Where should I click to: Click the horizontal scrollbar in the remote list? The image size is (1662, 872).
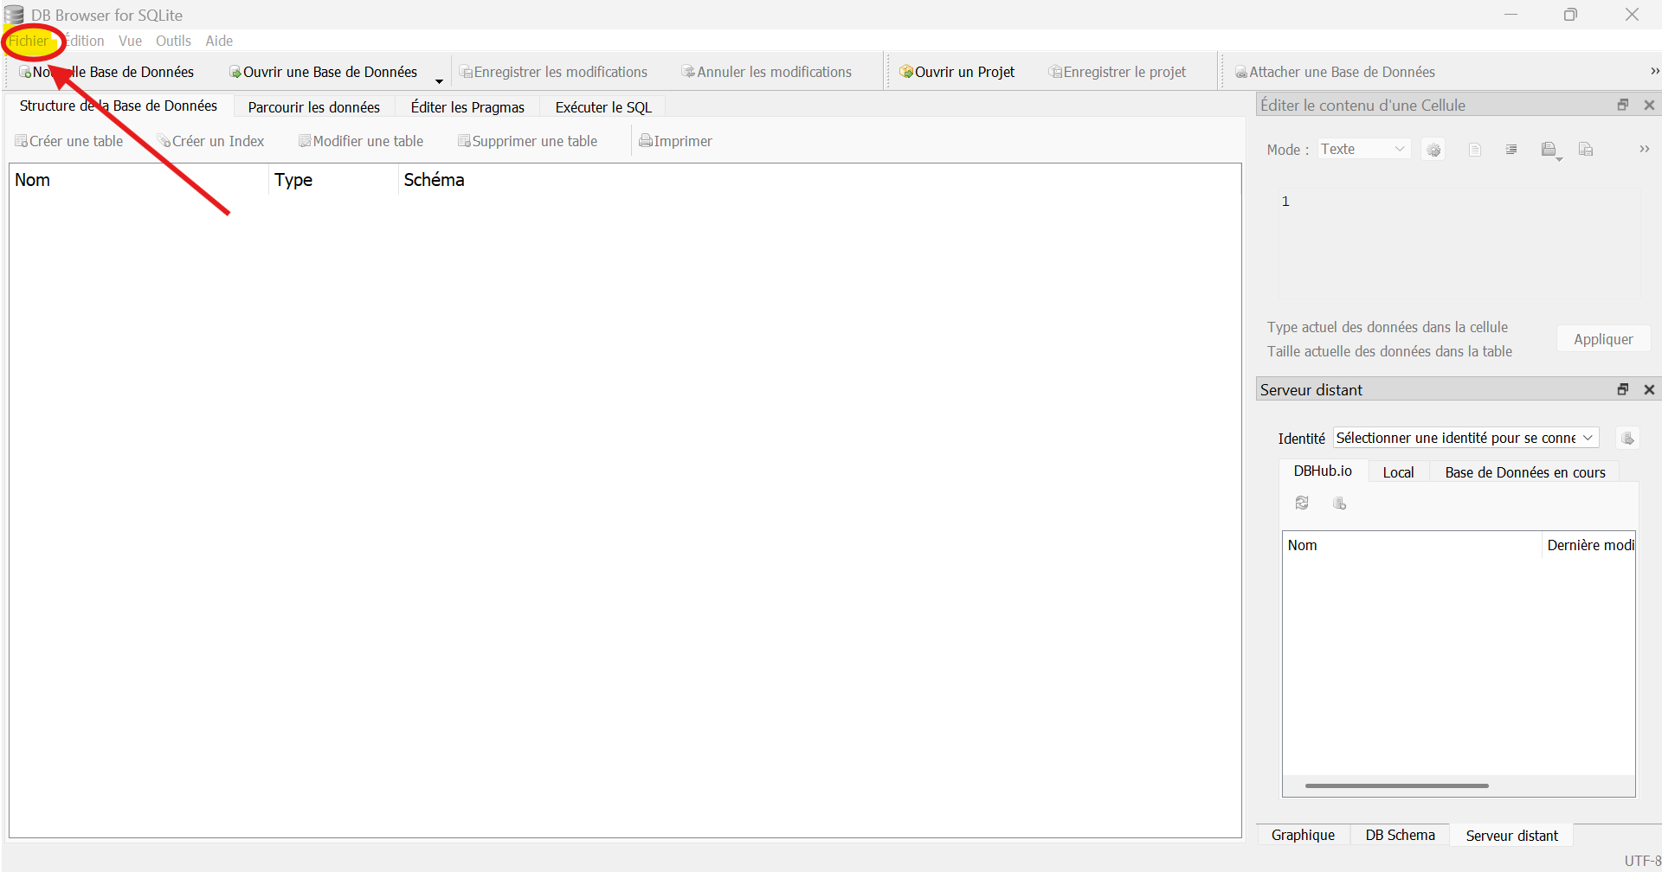[1396, 785]
